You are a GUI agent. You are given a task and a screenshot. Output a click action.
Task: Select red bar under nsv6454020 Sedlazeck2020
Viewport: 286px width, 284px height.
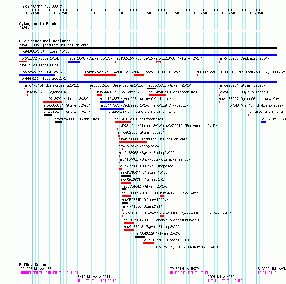pyautogui.click(x=157, y=95)
